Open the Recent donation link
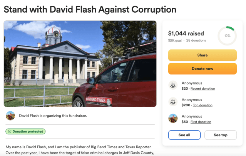 tap(202, 89)
